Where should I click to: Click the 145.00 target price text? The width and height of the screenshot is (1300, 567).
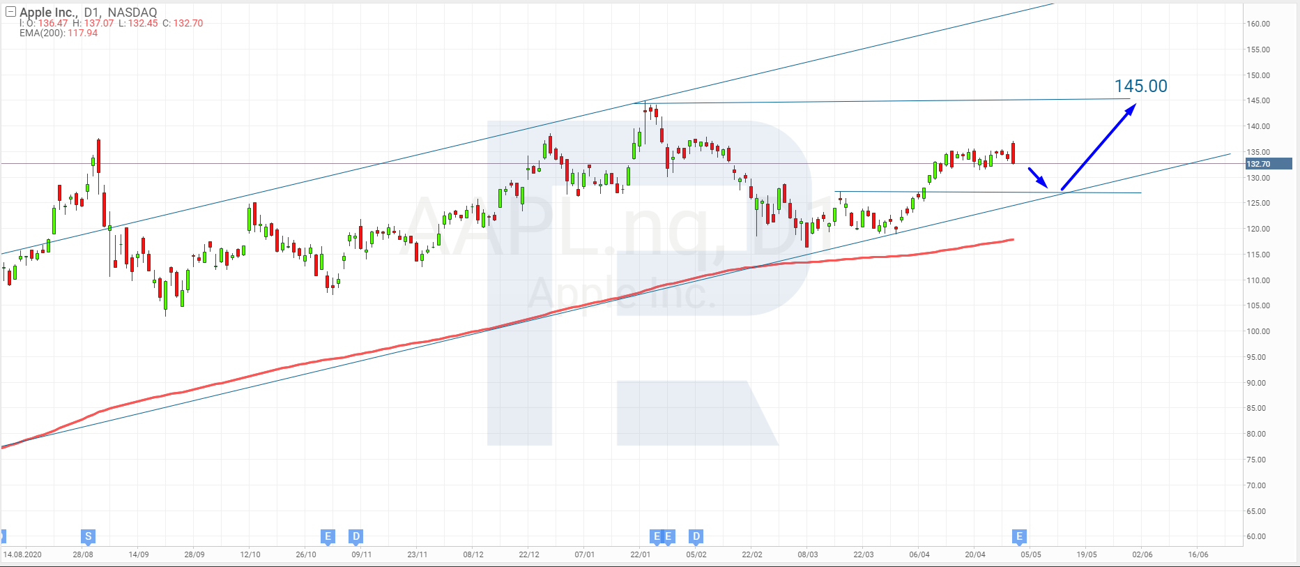(x=1140, y=86)
